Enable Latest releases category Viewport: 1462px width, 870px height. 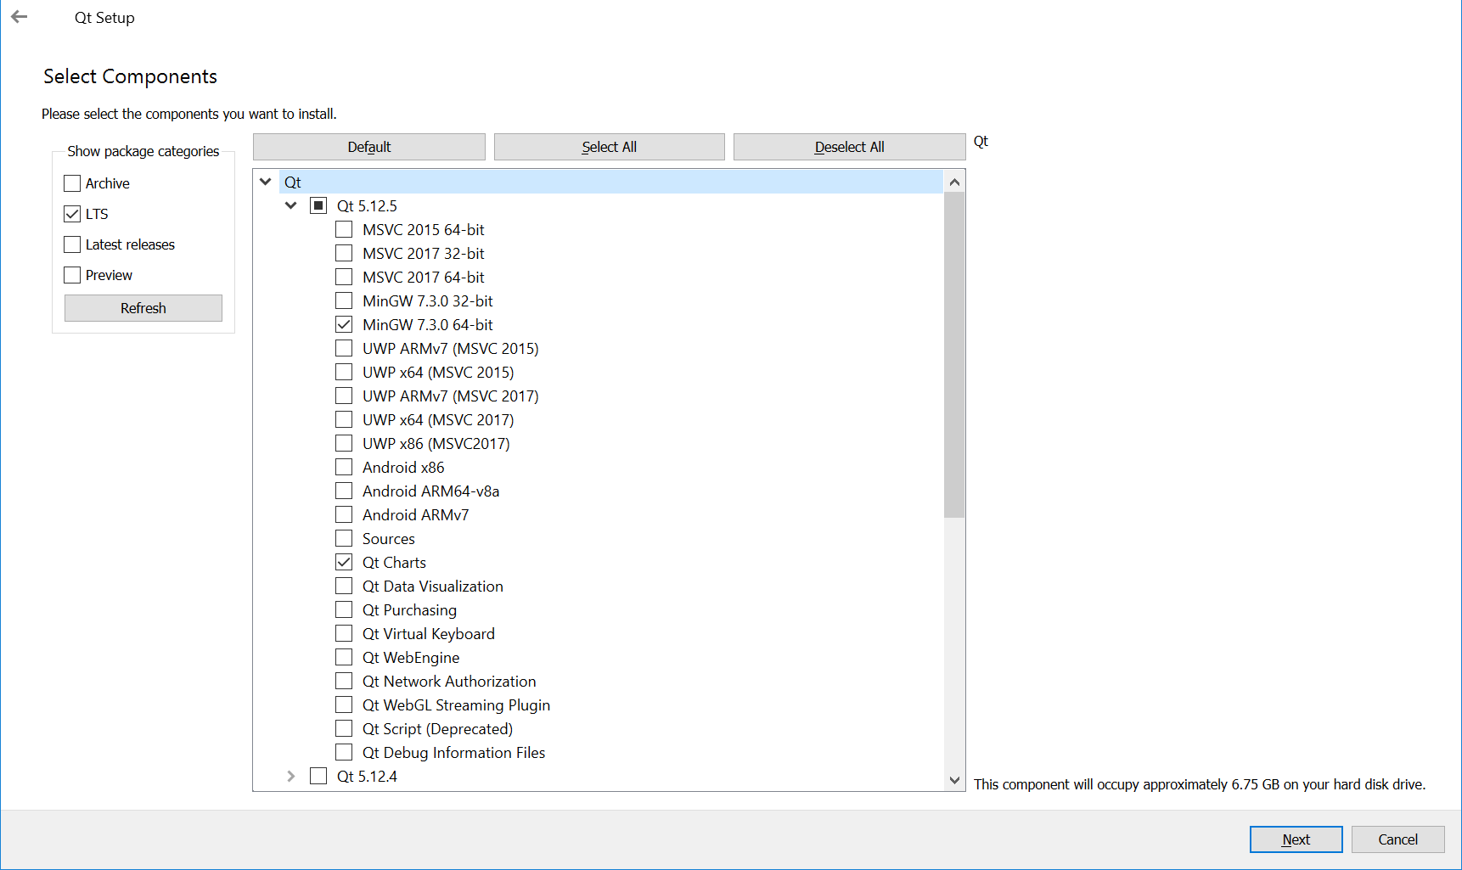[72, 244]
